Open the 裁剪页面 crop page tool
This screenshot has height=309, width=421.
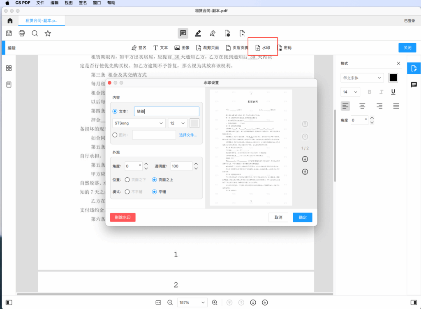click(207, 48)
